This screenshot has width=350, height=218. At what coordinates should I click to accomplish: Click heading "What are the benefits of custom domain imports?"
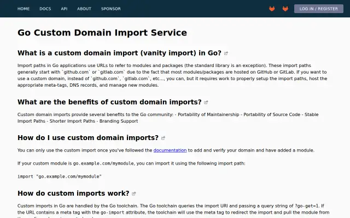pos(109,102)
